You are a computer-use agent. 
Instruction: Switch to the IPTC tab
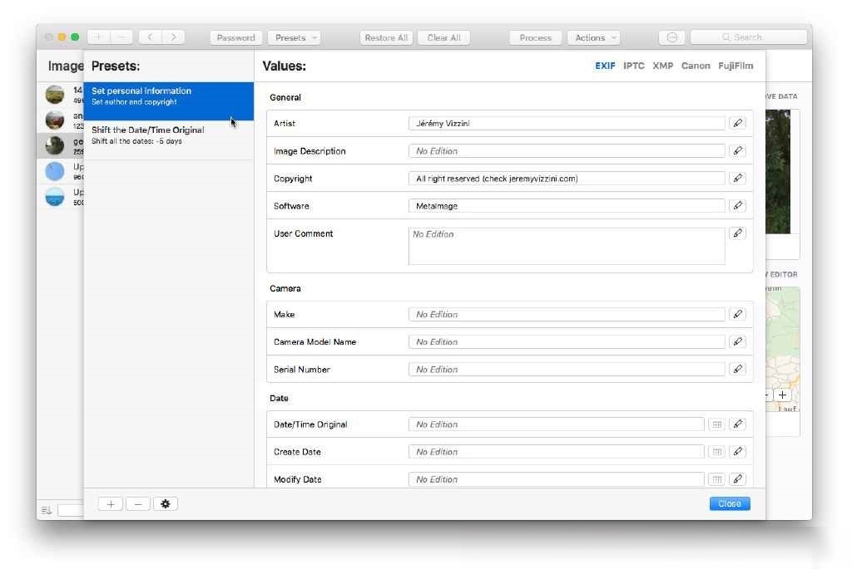click(x=633, y=66)
